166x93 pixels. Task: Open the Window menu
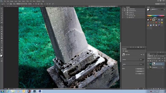point(38,1)
